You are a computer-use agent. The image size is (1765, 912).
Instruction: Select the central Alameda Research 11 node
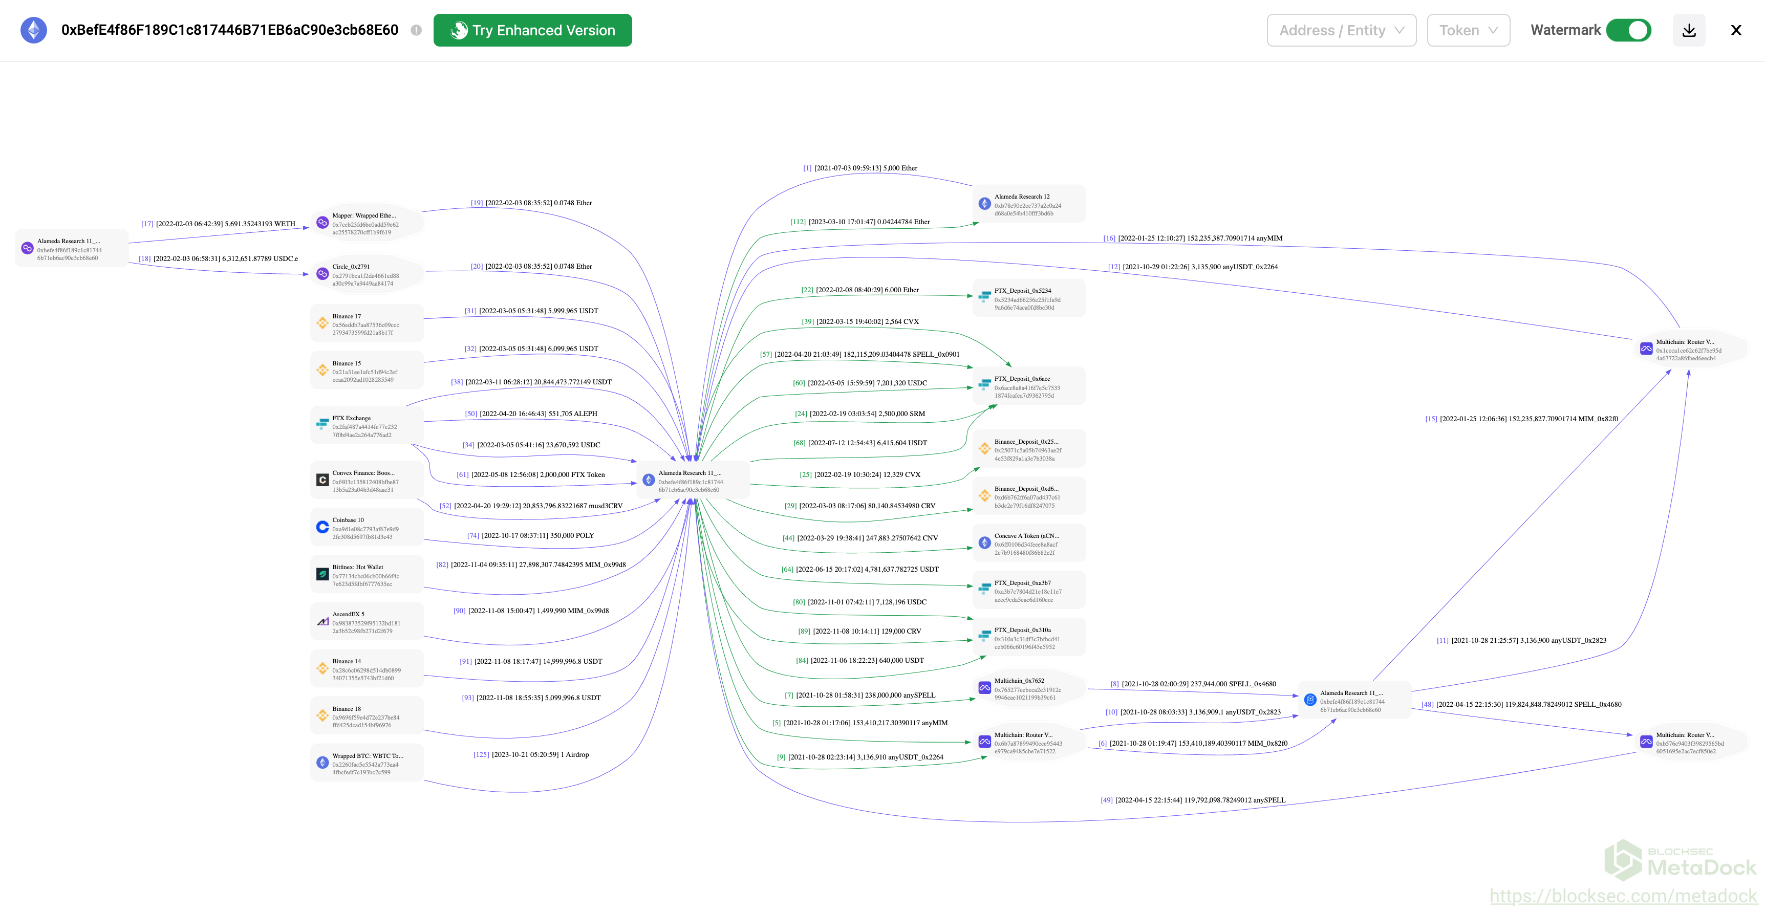pyautogui.click(x=692, y=481)
